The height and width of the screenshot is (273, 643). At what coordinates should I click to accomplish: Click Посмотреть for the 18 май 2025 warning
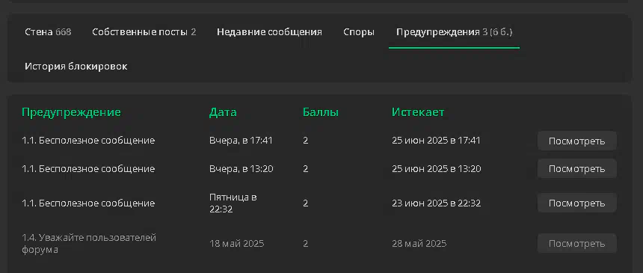tap(577, 243)
